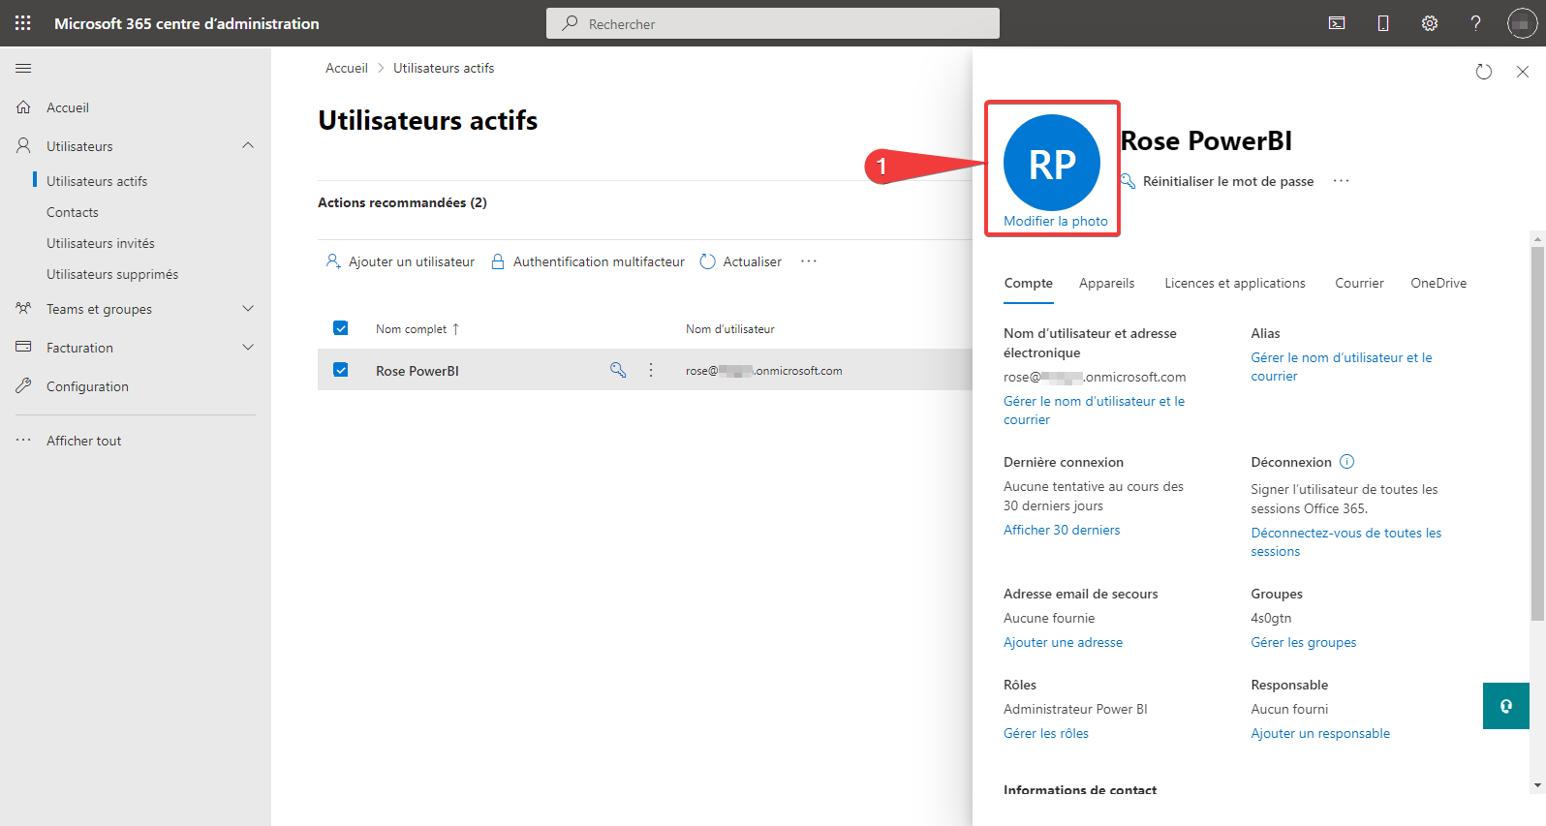The height and width of the screenshot is (826, 1546).
Task: Switch to the Appareils tab
Action: (1107, 283)
